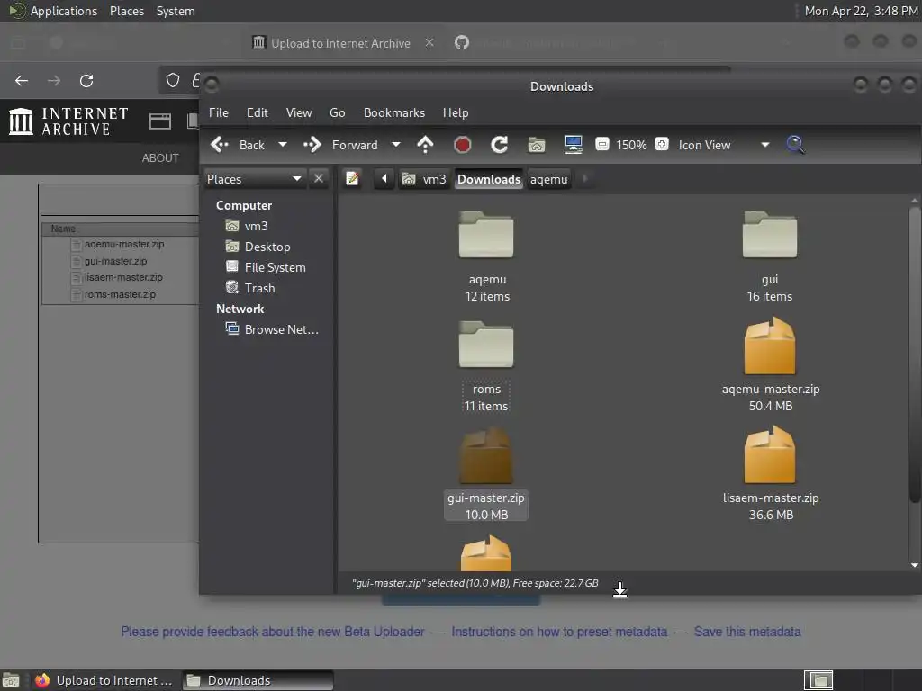The height and width of the screenshot is (691, 922).
Task: Select the aqemu folder icon
Action: point(486,235)
